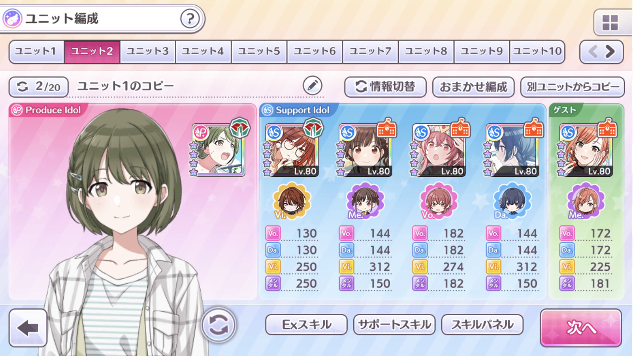The width and height of the screenshot is (633, 356).
Task: Open the スキルパネル button
Action: (x=482, y=325)
